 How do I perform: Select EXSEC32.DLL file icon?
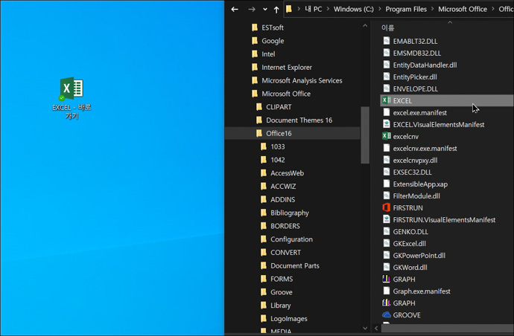point(387,172)
